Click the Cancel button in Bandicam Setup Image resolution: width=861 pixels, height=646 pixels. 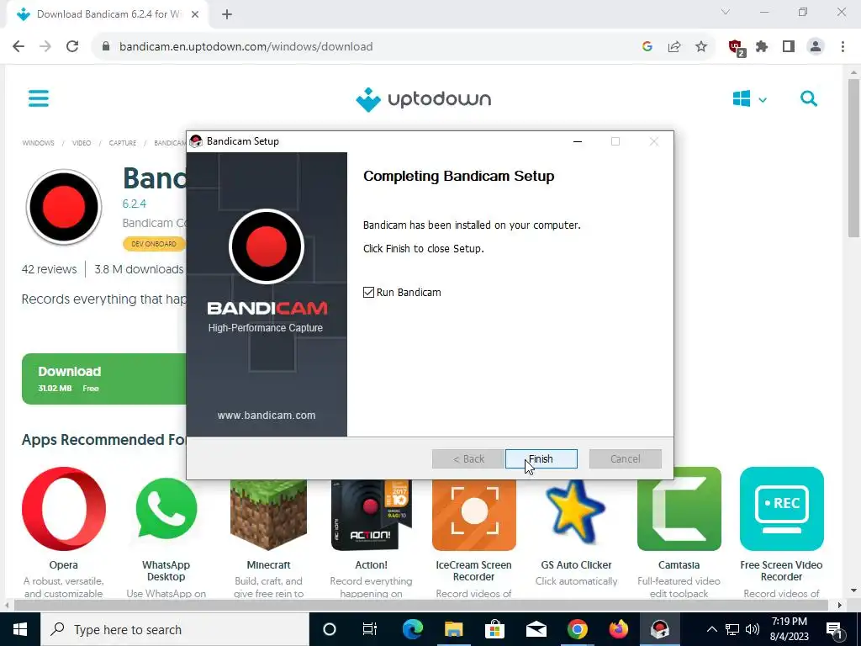click(625, 458)
